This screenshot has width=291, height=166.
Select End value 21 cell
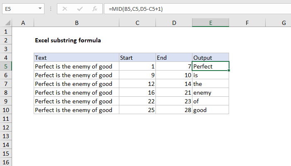pyautogui.click(x=174, y=93)
